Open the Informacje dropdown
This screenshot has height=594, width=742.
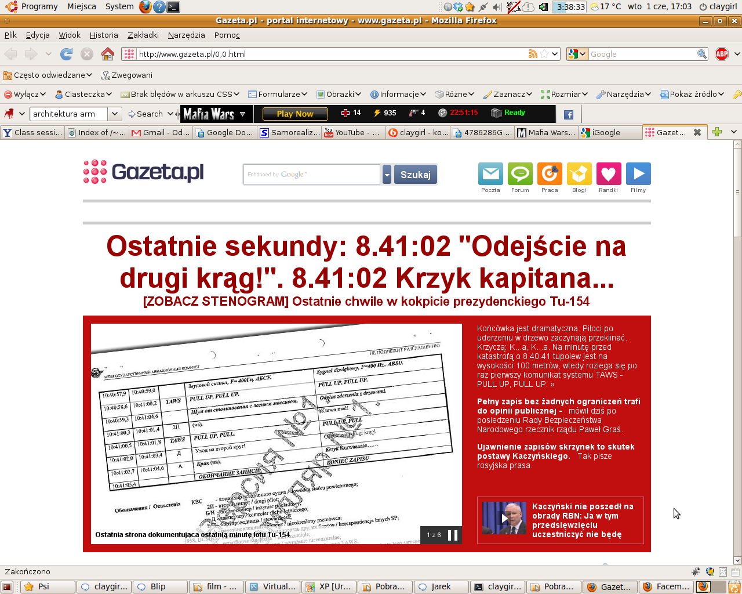click(398, 94)
